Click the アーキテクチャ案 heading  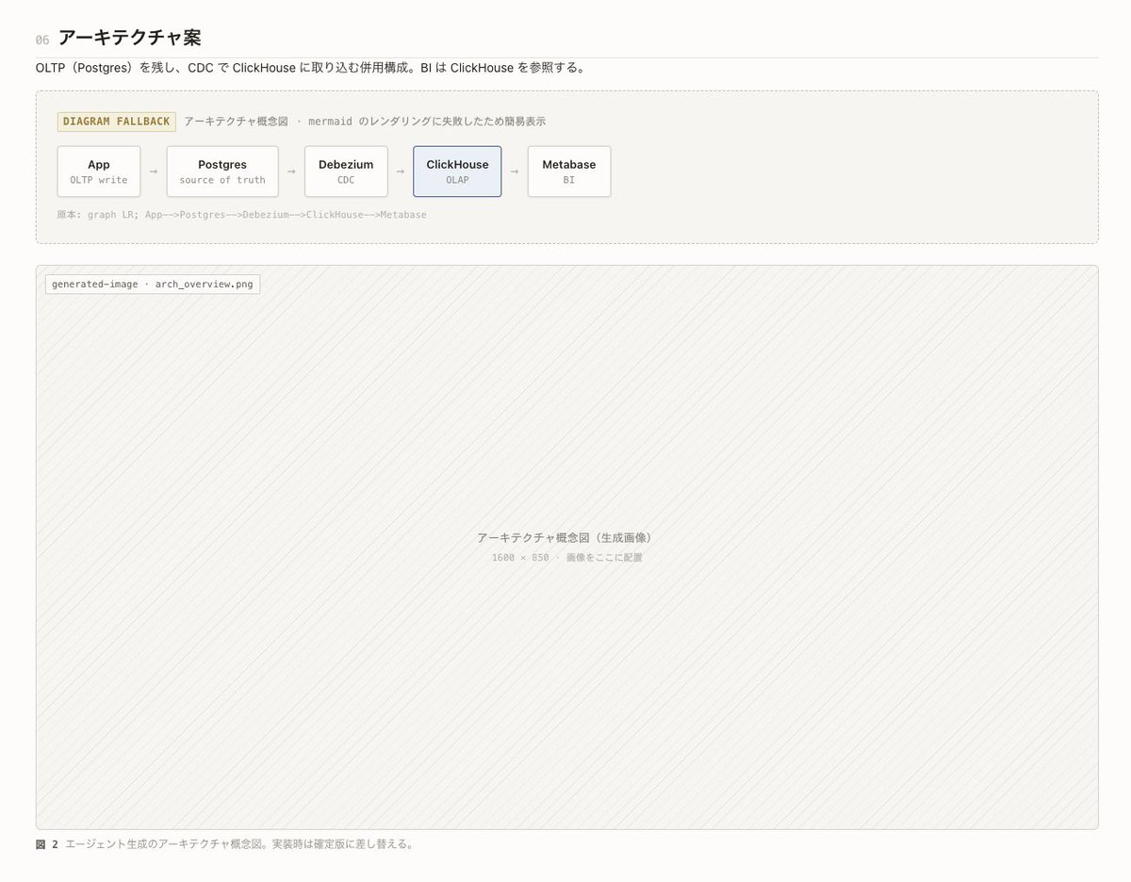[129, 38]
